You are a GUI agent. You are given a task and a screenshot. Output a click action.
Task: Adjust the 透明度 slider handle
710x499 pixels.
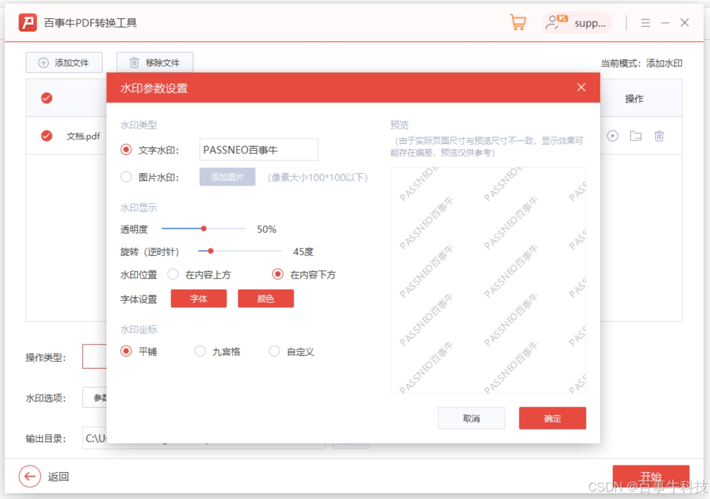pos(203,228)
